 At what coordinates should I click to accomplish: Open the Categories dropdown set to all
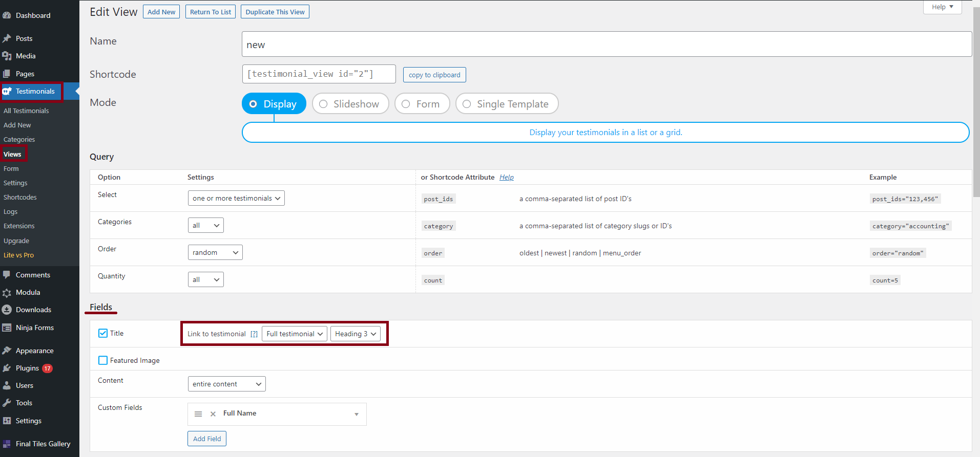click(206, 225)
